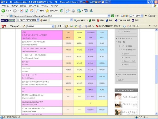Image resolution: width=158 pixels, height=119 pixels.
Task: Go to the Home page icon
Action: pos(32,11)
